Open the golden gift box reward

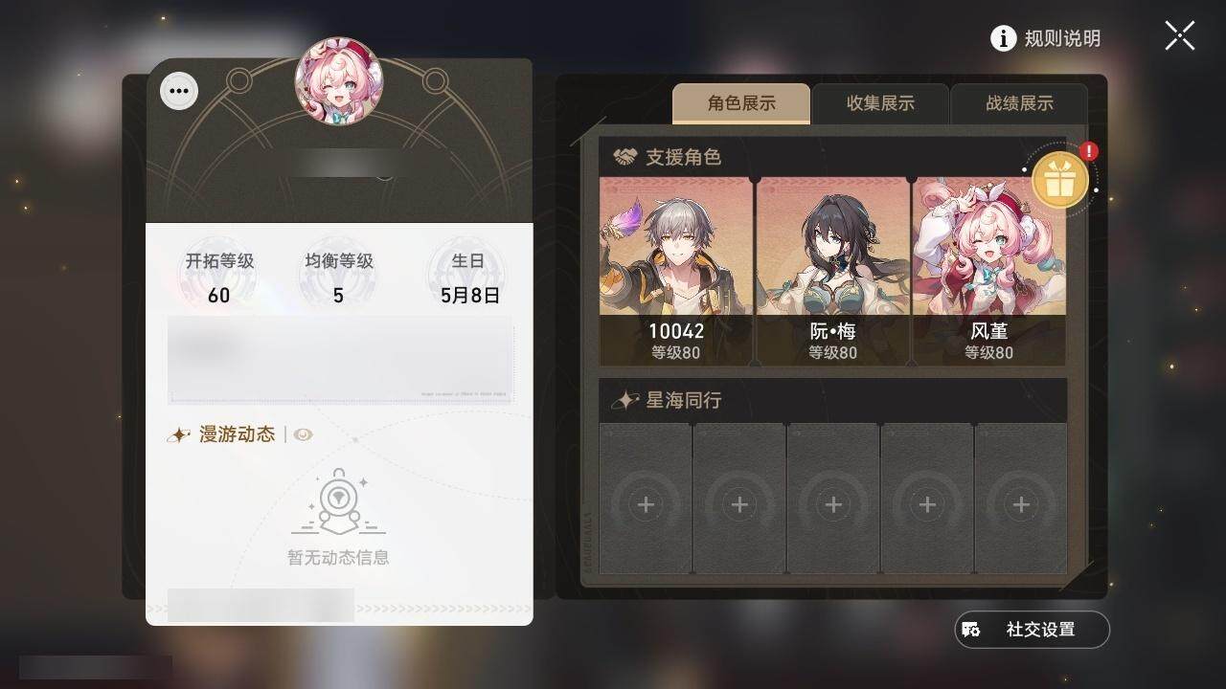[x=1059, y=181]
